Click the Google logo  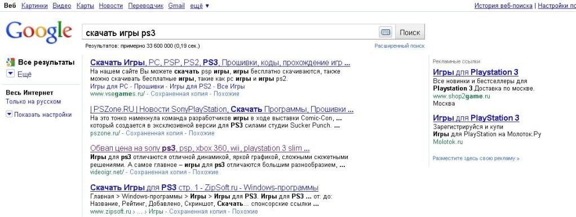point(38,32)
